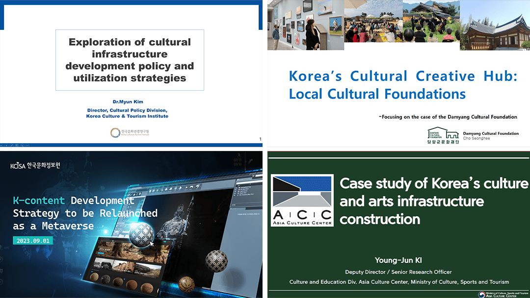Click the Damyang Cultural Foundation house logo
530x298 pixels.
pos(443,135)
